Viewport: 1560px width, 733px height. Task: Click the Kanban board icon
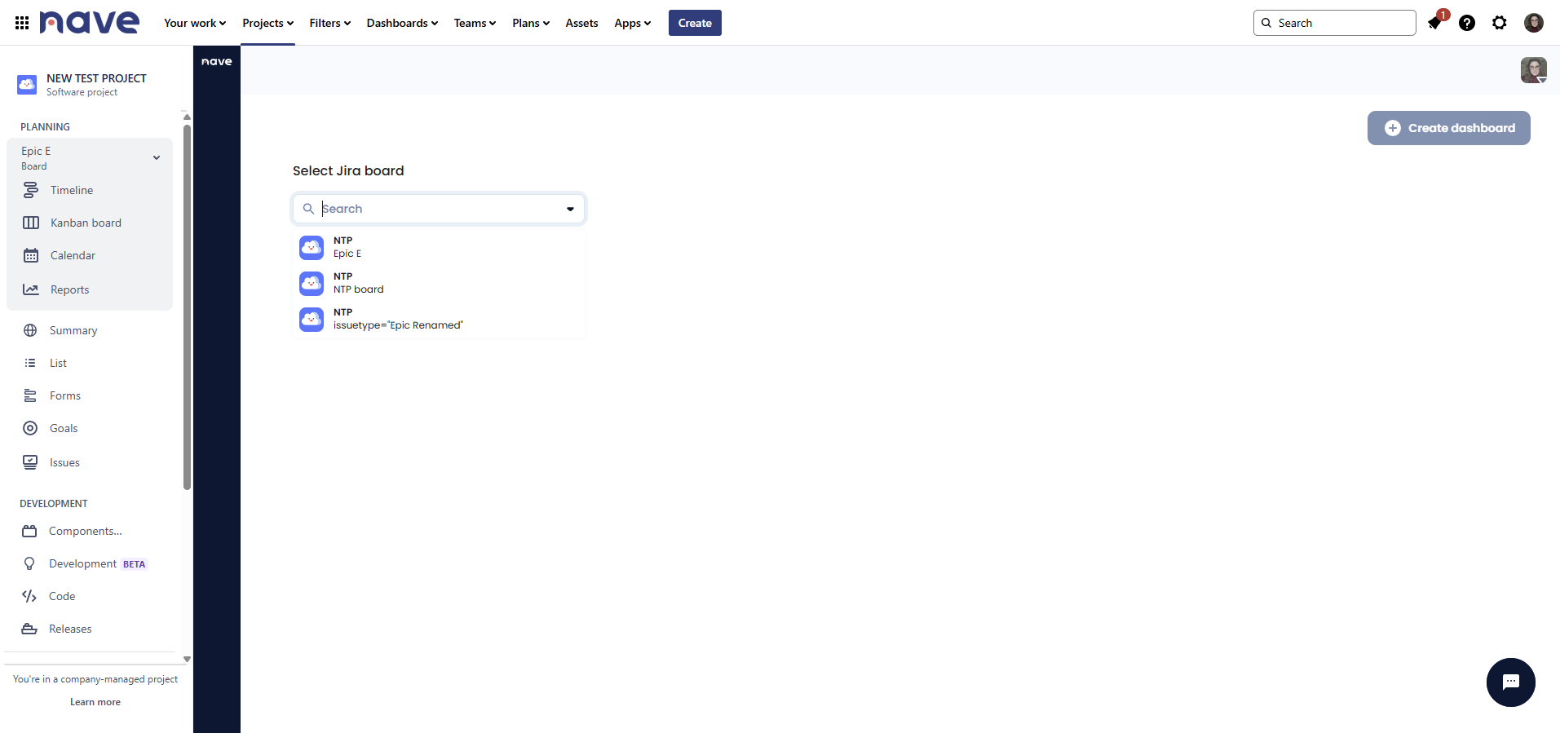pos(31,223)
